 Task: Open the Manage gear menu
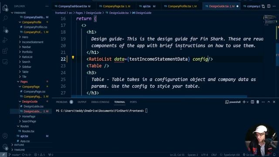[5, 147]
